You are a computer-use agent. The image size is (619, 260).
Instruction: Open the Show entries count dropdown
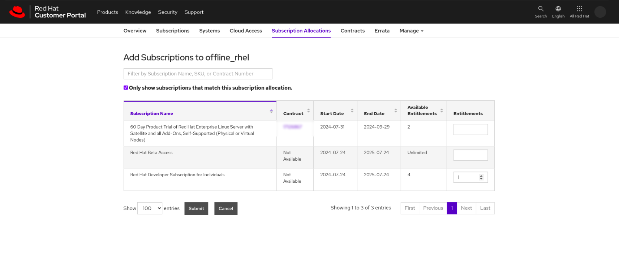150,208
